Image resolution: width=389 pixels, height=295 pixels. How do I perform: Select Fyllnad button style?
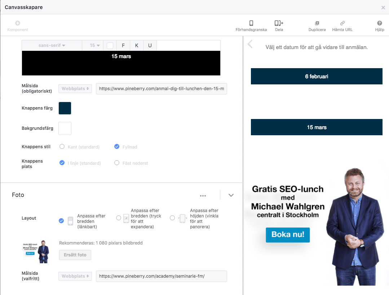pyautogui.click(x=116, y=147)
